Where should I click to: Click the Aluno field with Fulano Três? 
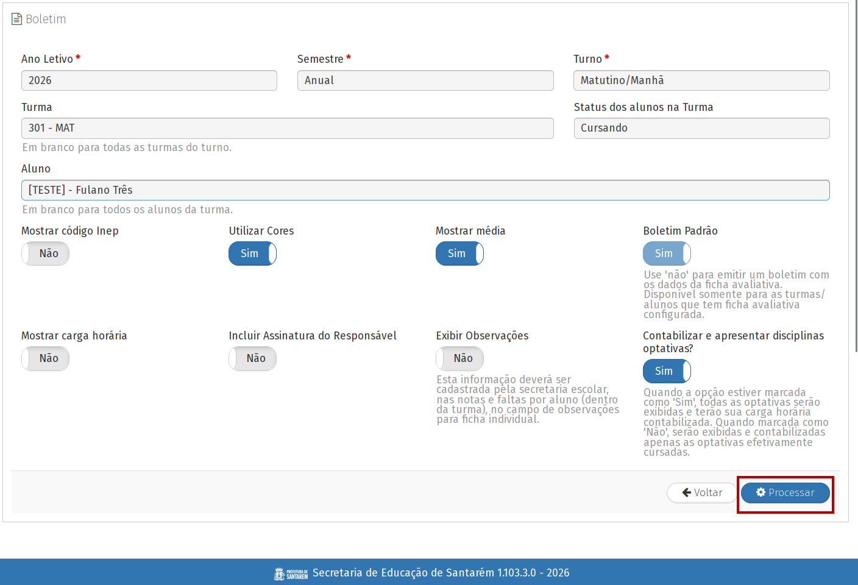click(425, 190)
